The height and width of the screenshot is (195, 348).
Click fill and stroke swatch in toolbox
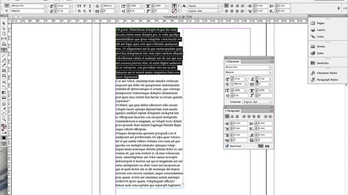coord(4,127)
